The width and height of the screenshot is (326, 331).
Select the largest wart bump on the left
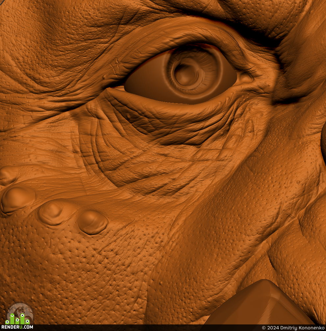[19, 200]
